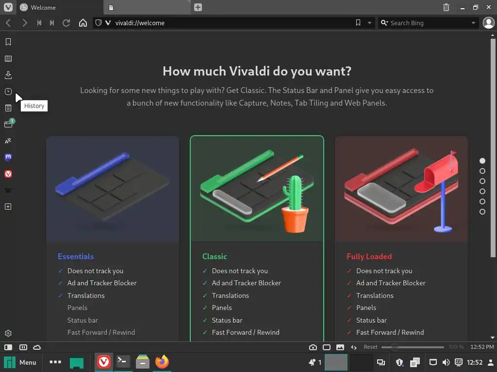Toggle the panel visibility in status bar
497x372 pixels.
(x=9, y=347)
